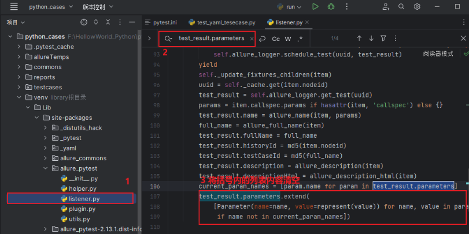Click the green Run button
469x234 pixels.
coord(315,6)
